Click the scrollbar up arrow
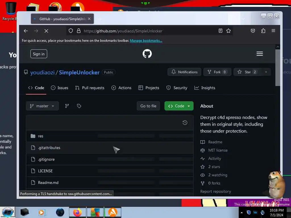This screenshot has height=218, width=291. pyautogui.click(x=278, y=47)
